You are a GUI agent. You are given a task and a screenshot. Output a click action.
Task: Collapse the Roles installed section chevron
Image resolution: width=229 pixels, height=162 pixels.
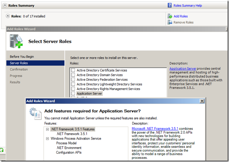(x=8, y=16)
